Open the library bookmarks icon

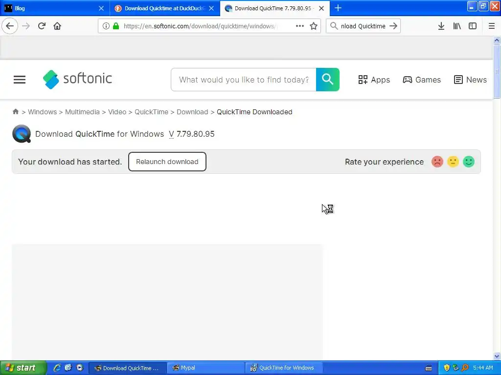(x=457, y=26)
